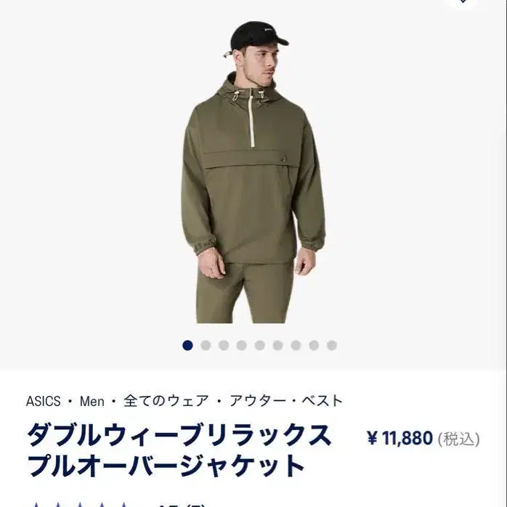Show the fourth product image via dot
The height and width of the screenshot is (507, 507).
coord(242,345)
